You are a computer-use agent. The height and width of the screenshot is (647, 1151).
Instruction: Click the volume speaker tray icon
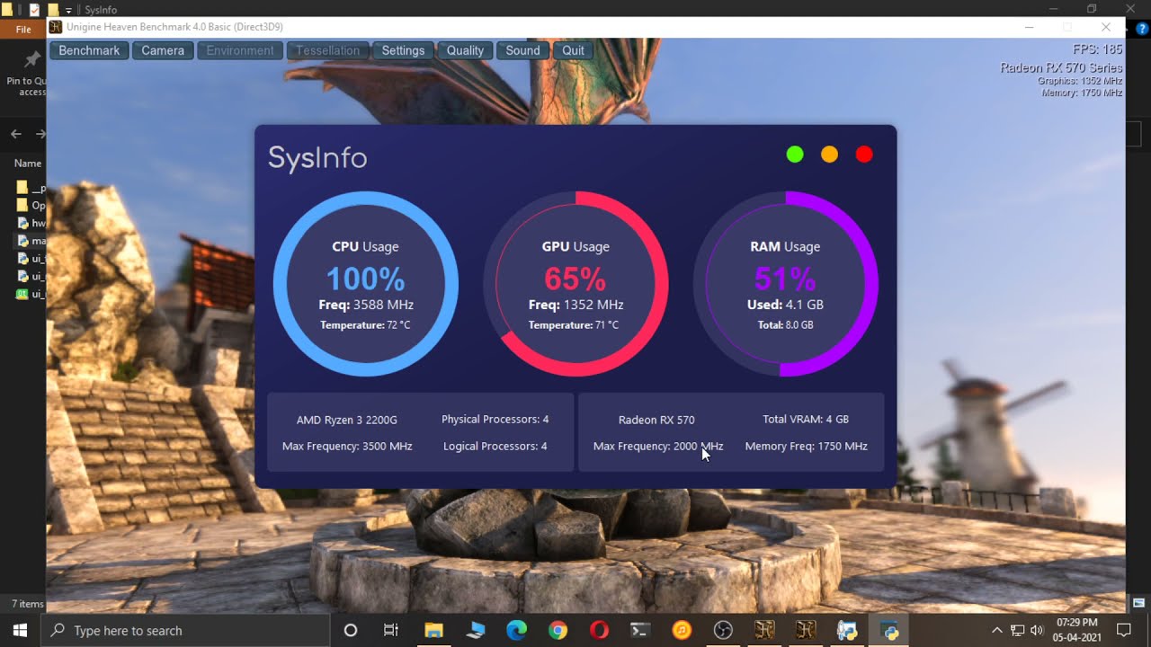click(x=1037, y=630)
